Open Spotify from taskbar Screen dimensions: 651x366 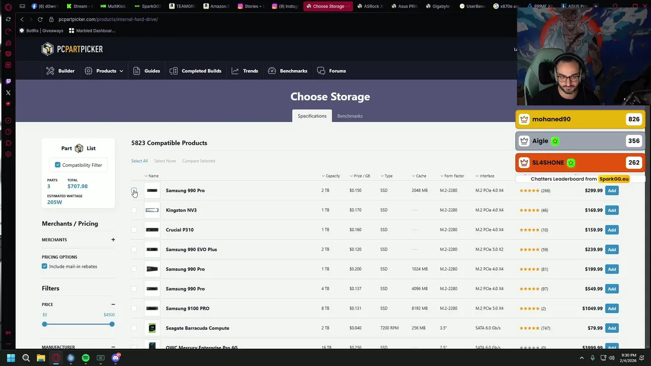point(85,358)
